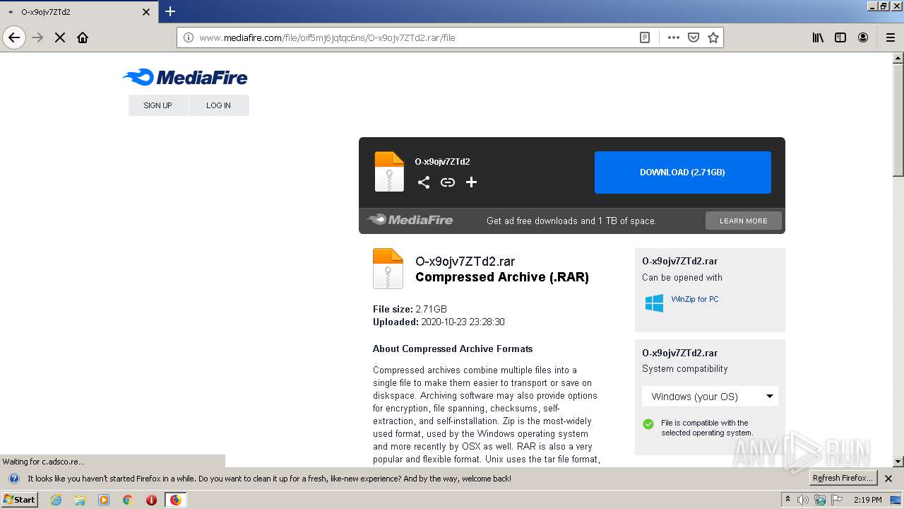The image size is (904, 509).
Task: Click the SIGN UP button
Action: (157, 105)
